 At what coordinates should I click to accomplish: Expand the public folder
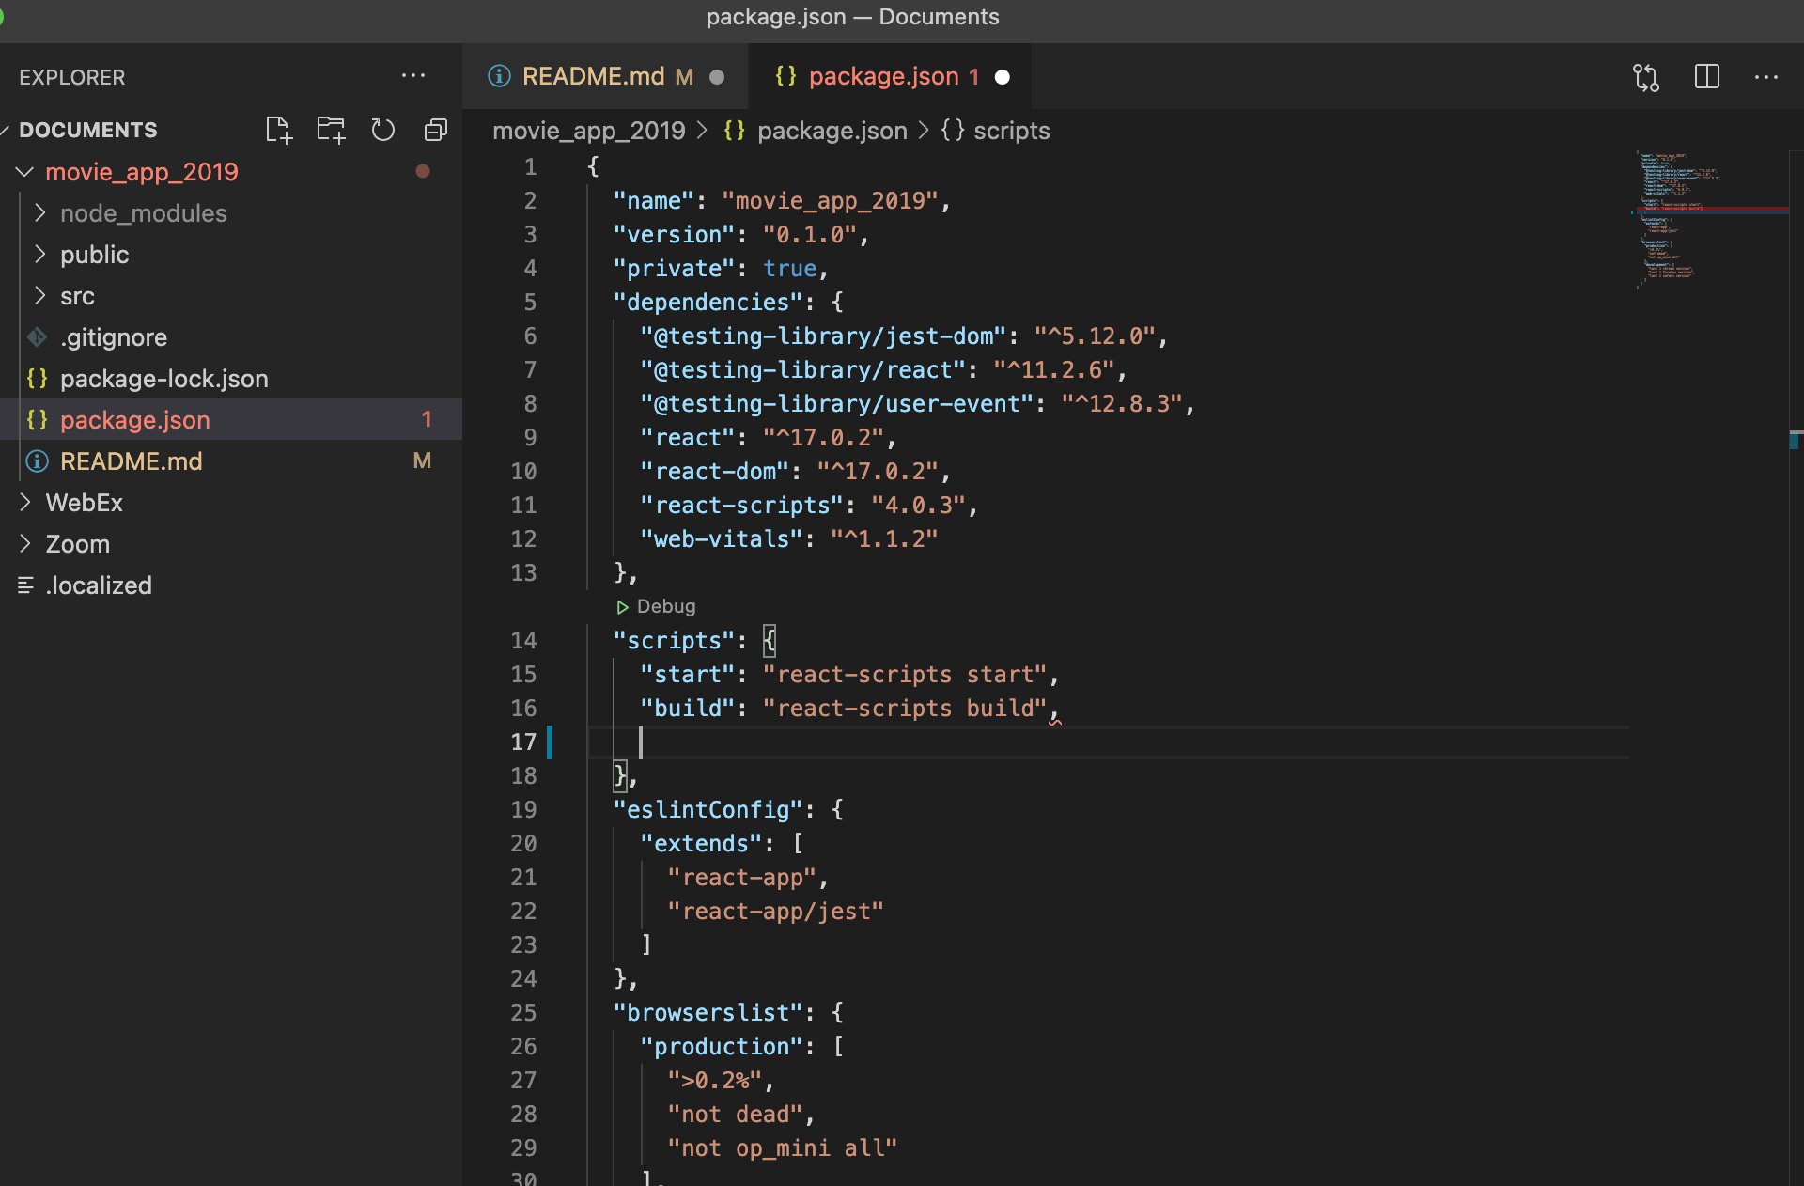click(39, 254)
